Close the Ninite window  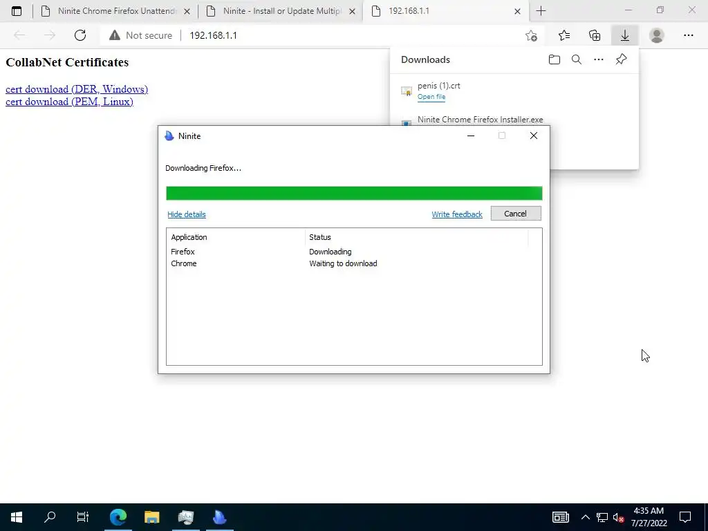pyautogui.click(x=533, y=136)
